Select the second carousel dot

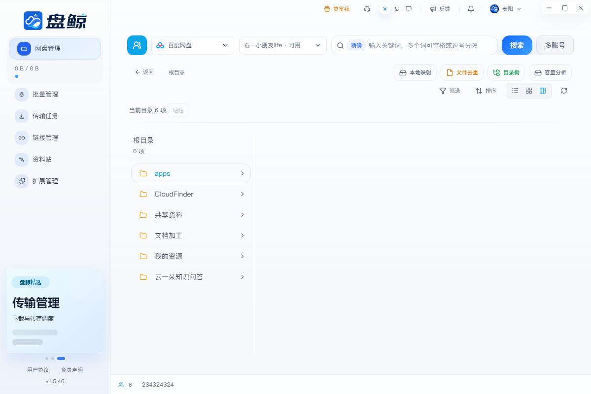(x=53, y=359)
